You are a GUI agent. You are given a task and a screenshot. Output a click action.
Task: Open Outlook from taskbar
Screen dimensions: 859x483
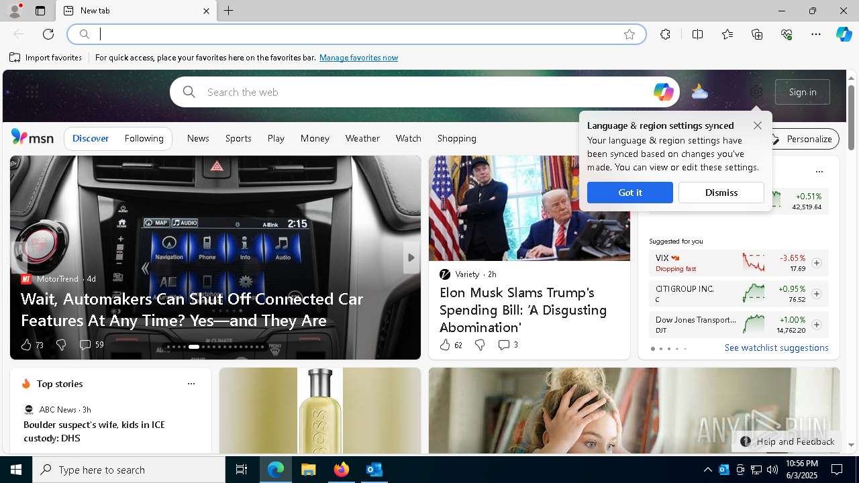pos(374,470)
